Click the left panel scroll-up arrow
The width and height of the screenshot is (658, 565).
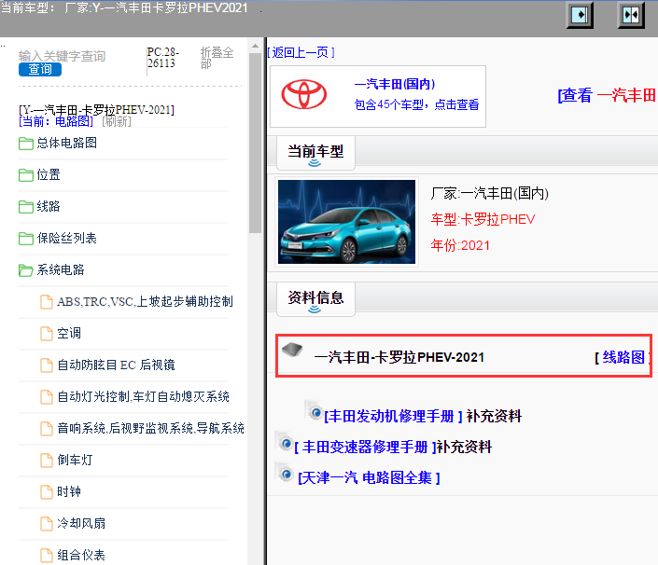tap(255, 46)
